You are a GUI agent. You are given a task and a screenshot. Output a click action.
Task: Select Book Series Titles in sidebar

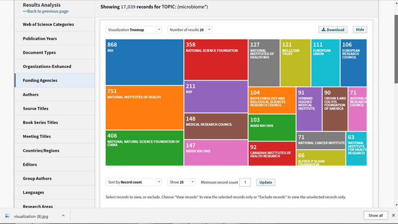(54, 122)
